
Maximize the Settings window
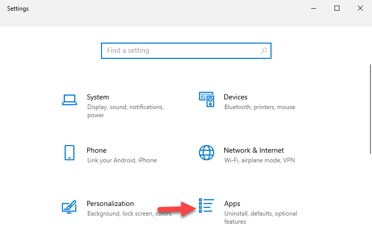(337, 8)
